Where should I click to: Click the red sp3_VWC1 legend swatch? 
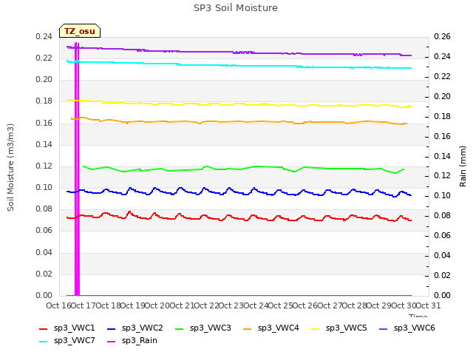(x=44, y=328)
